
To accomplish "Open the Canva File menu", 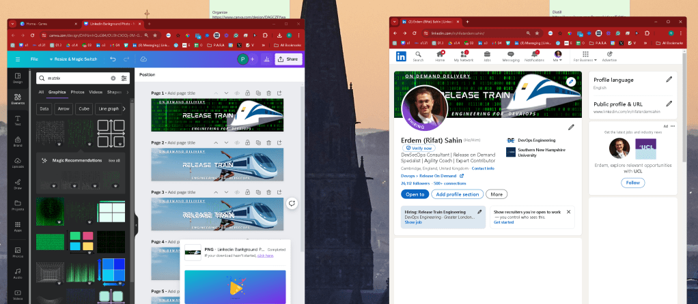I will (34, 59).
